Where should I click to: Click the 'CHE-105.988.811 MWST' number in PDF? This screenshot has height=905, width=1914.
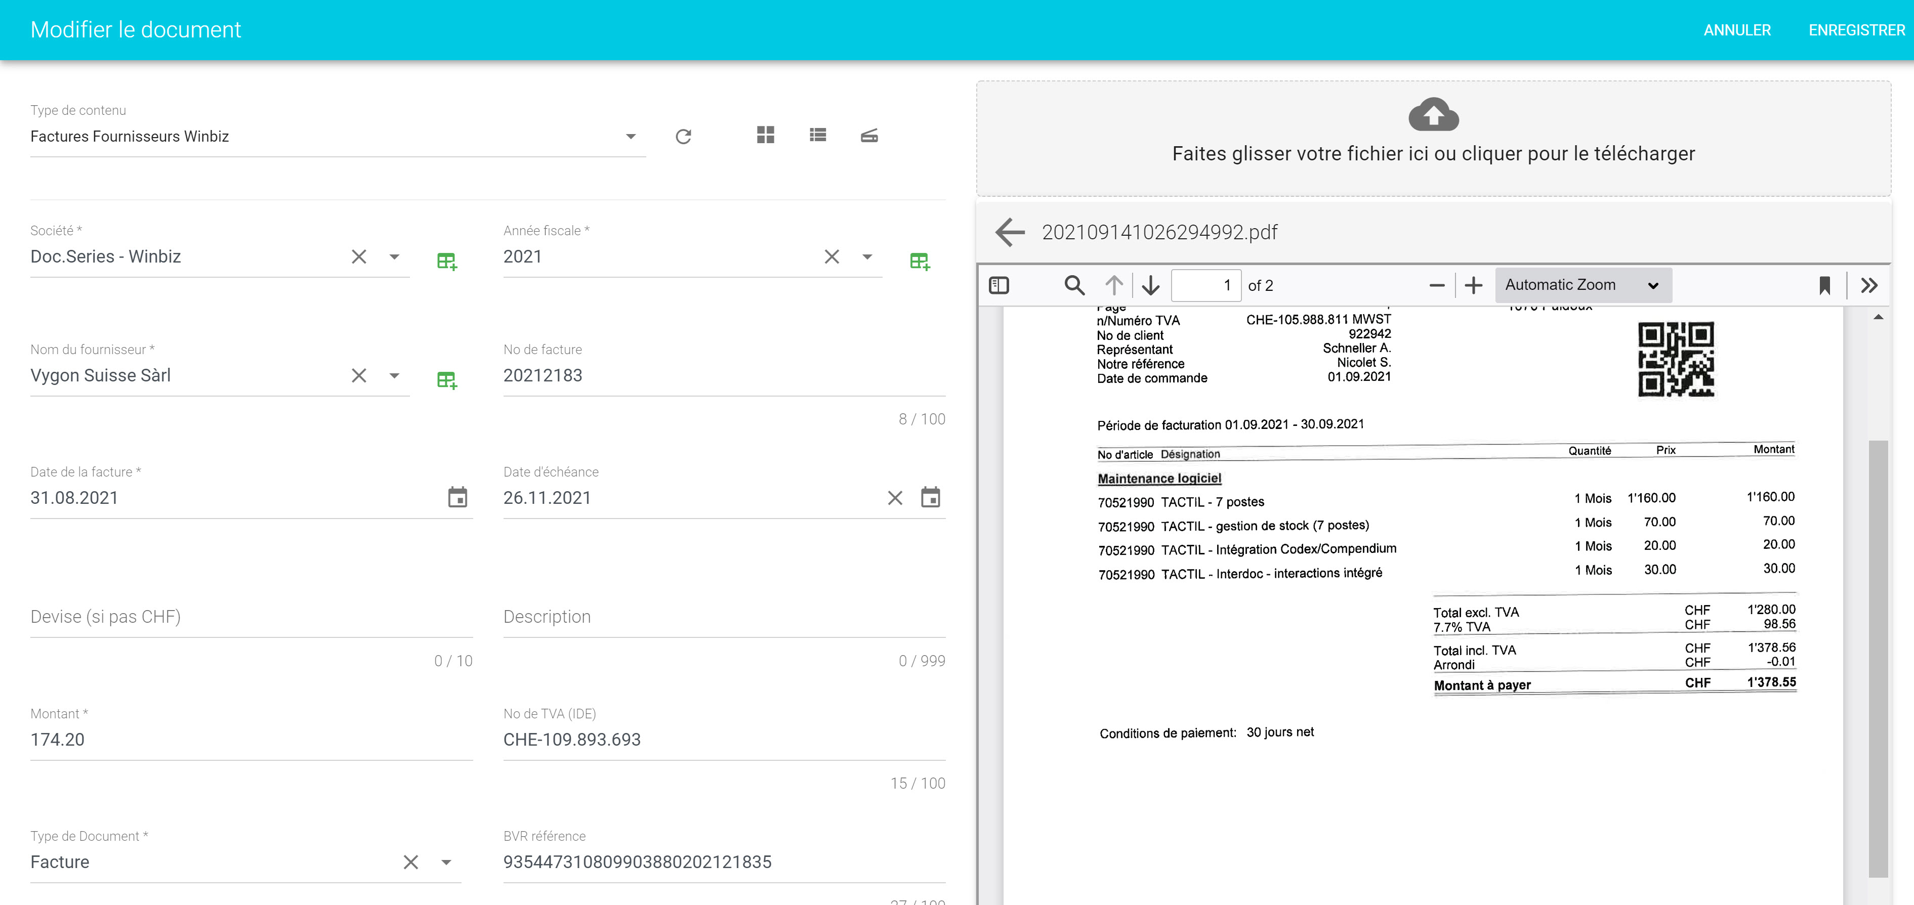1318,320
